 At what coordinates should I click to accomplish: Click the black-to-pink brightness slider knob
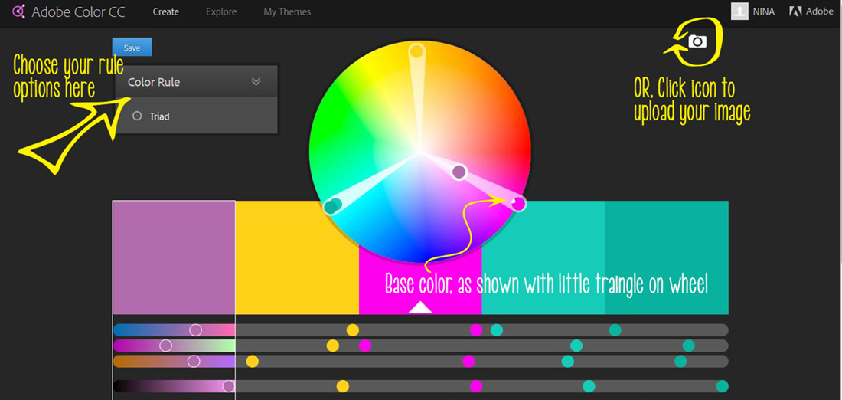coord(229,386)
